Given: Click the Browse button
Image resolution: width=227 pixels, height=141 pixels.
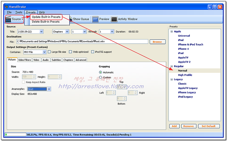Looking at the screenshot, I should [157, 42].
